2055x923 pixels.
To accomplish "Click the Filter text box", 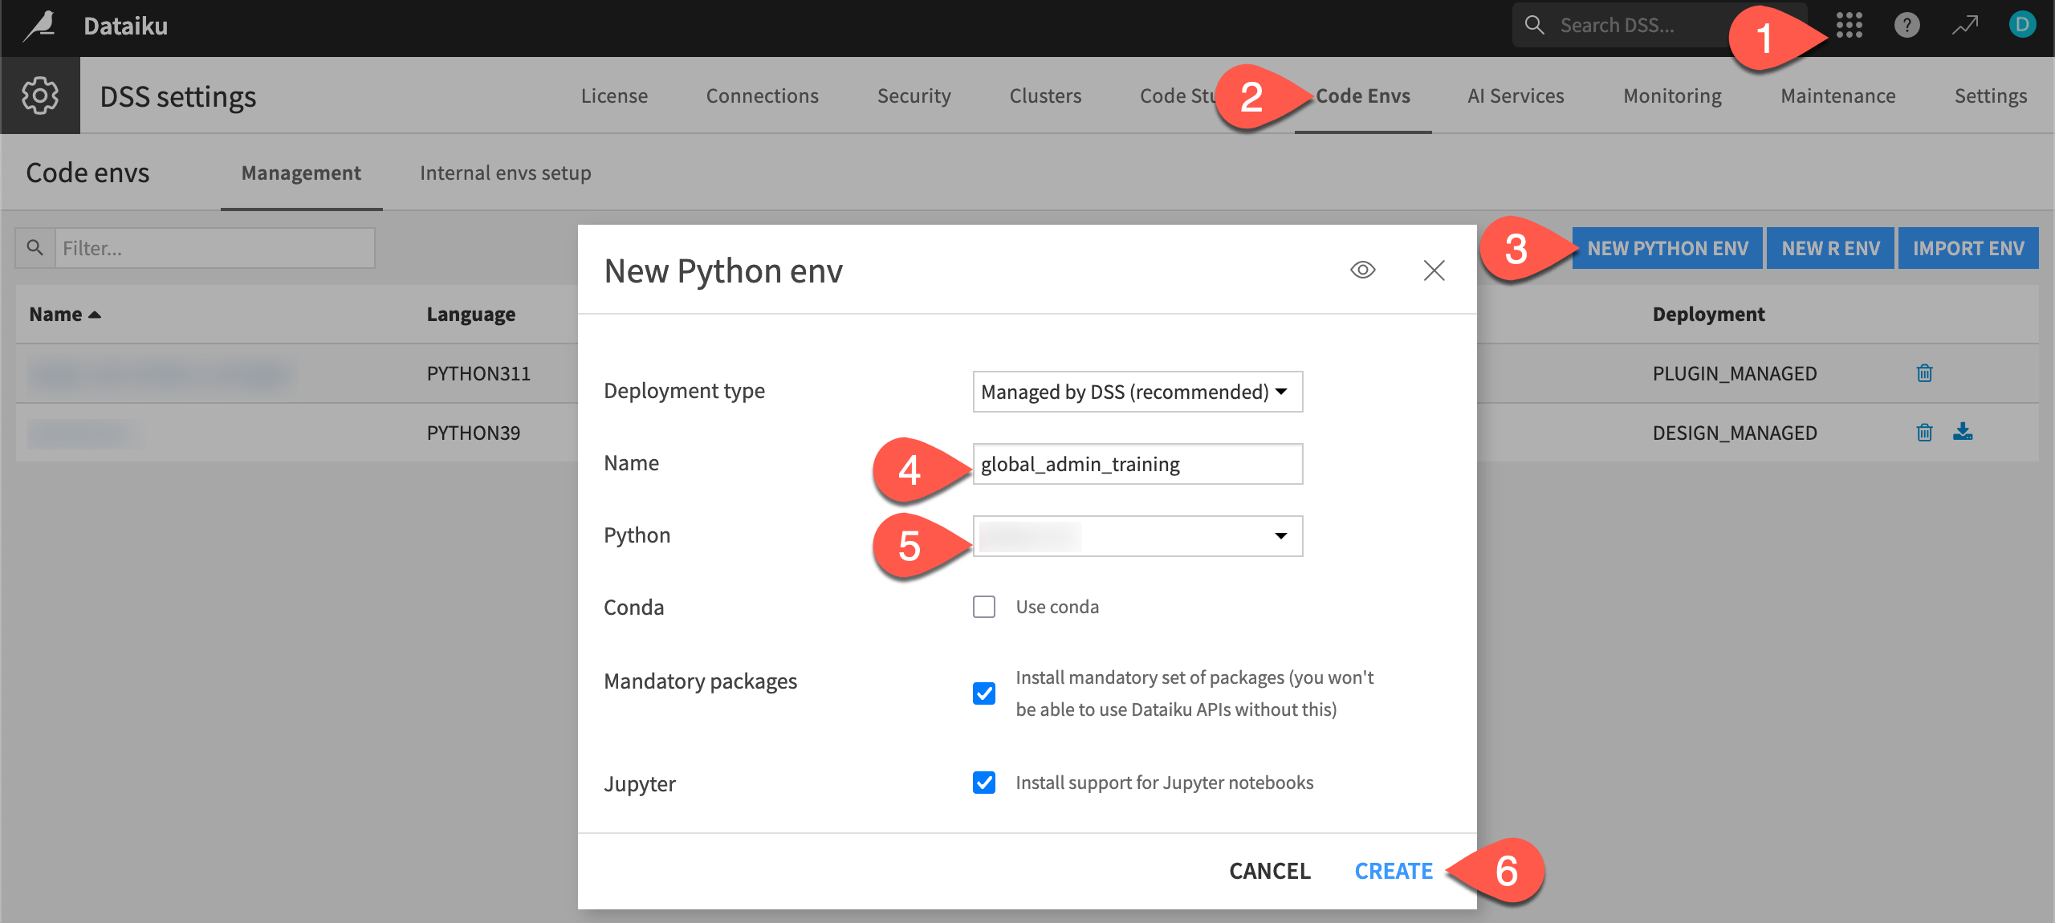I will (214, 248).
